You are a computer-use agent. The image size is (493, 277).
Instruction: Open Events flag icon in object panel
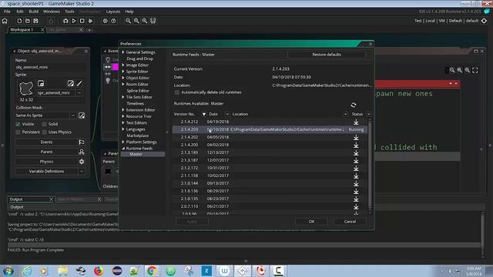tap(82, 142)
